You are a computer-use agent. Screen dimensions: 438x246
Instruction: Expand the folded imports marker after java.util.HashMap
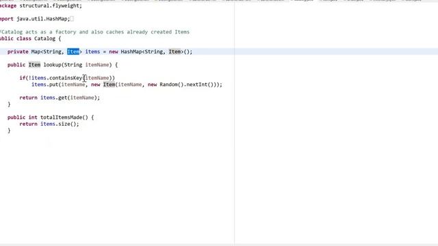pyautogui.click(x=72, y=18)
